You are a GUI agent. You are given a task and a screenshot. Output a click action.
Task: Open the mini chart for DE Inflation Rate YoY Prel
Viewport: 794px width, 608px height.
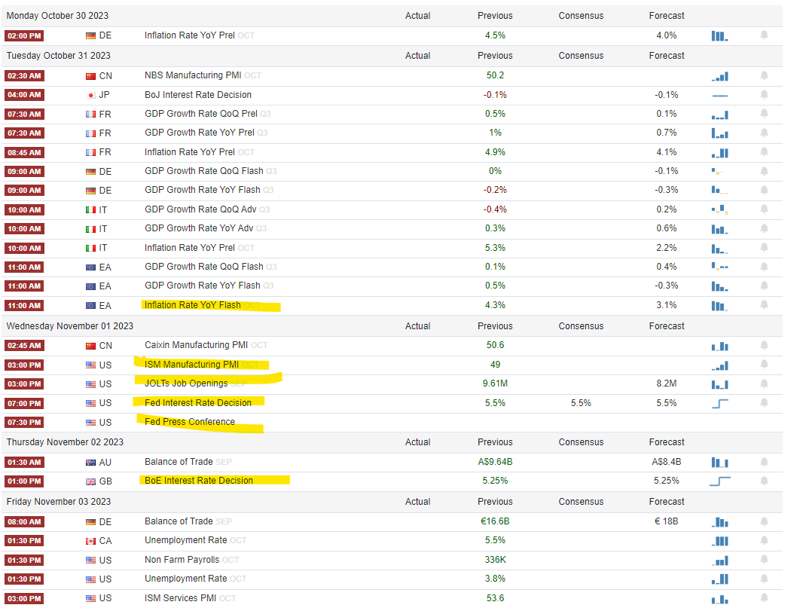(x=719, y=36)
